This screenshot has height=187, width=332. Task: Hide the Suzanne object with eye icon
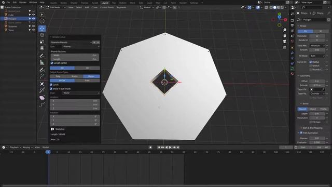[x=33, y=26]
